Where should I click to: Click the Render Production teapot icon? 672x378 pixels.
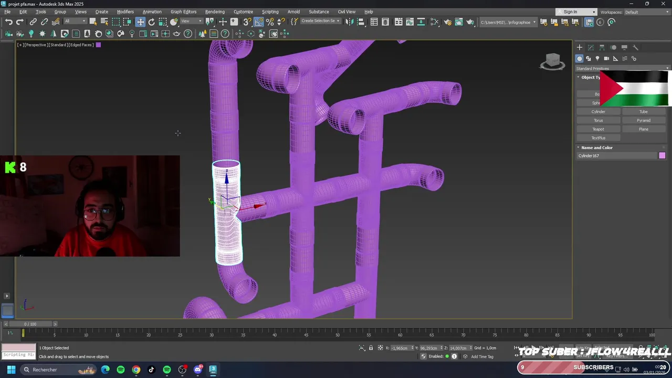pos(470,22)
